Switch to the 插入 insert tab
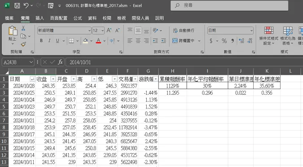Viewport: 303px width, 167px height. 40,18
